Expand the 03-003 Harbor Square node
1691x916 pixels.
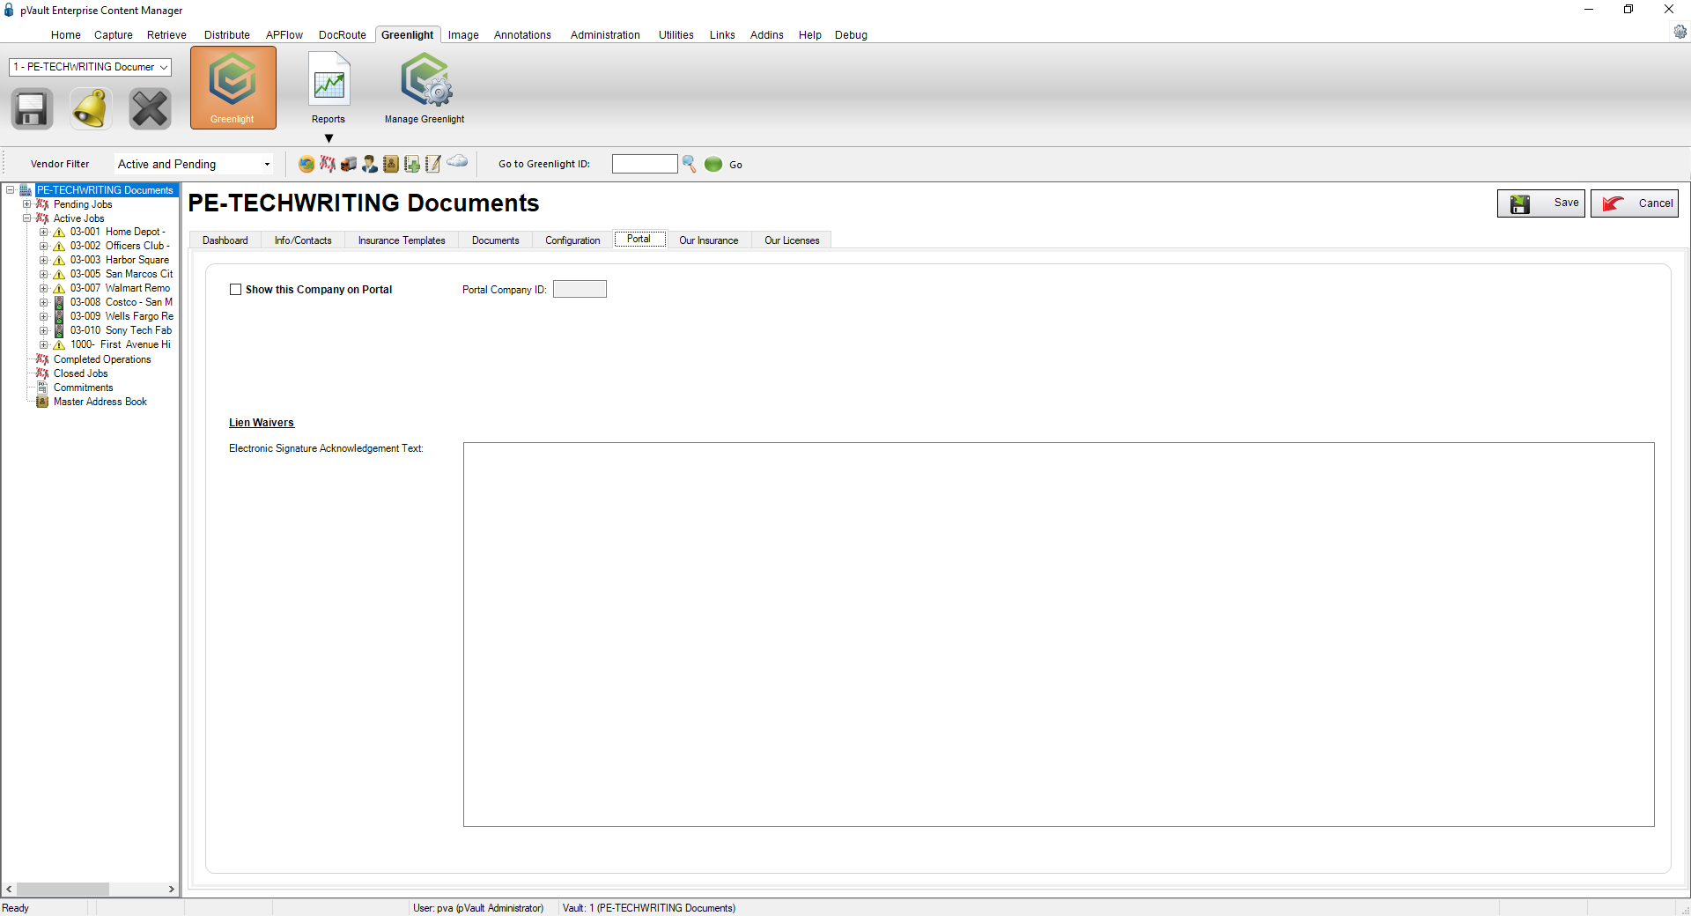[43, 261]
